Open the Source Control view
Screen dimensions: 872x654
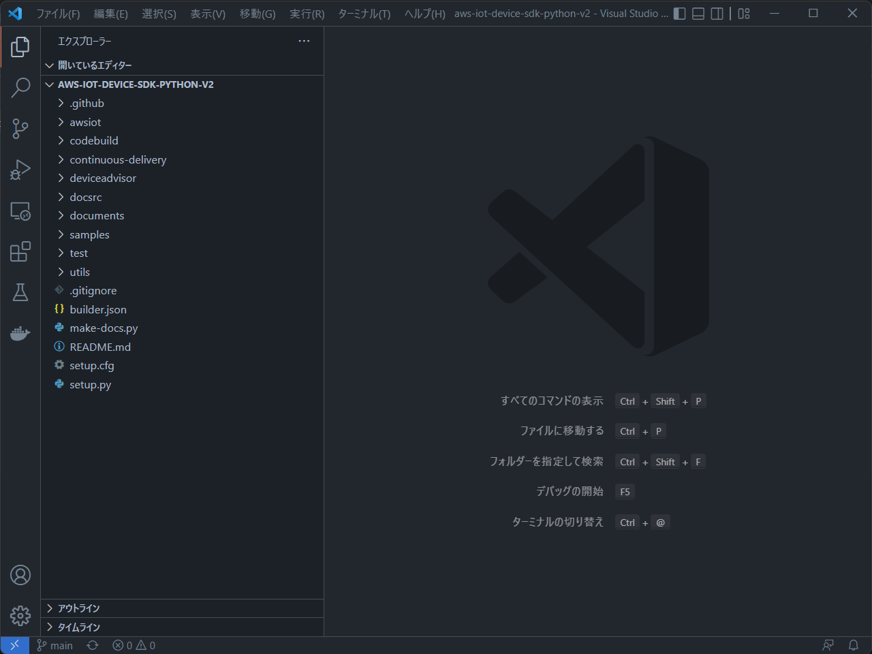(20, 129)
